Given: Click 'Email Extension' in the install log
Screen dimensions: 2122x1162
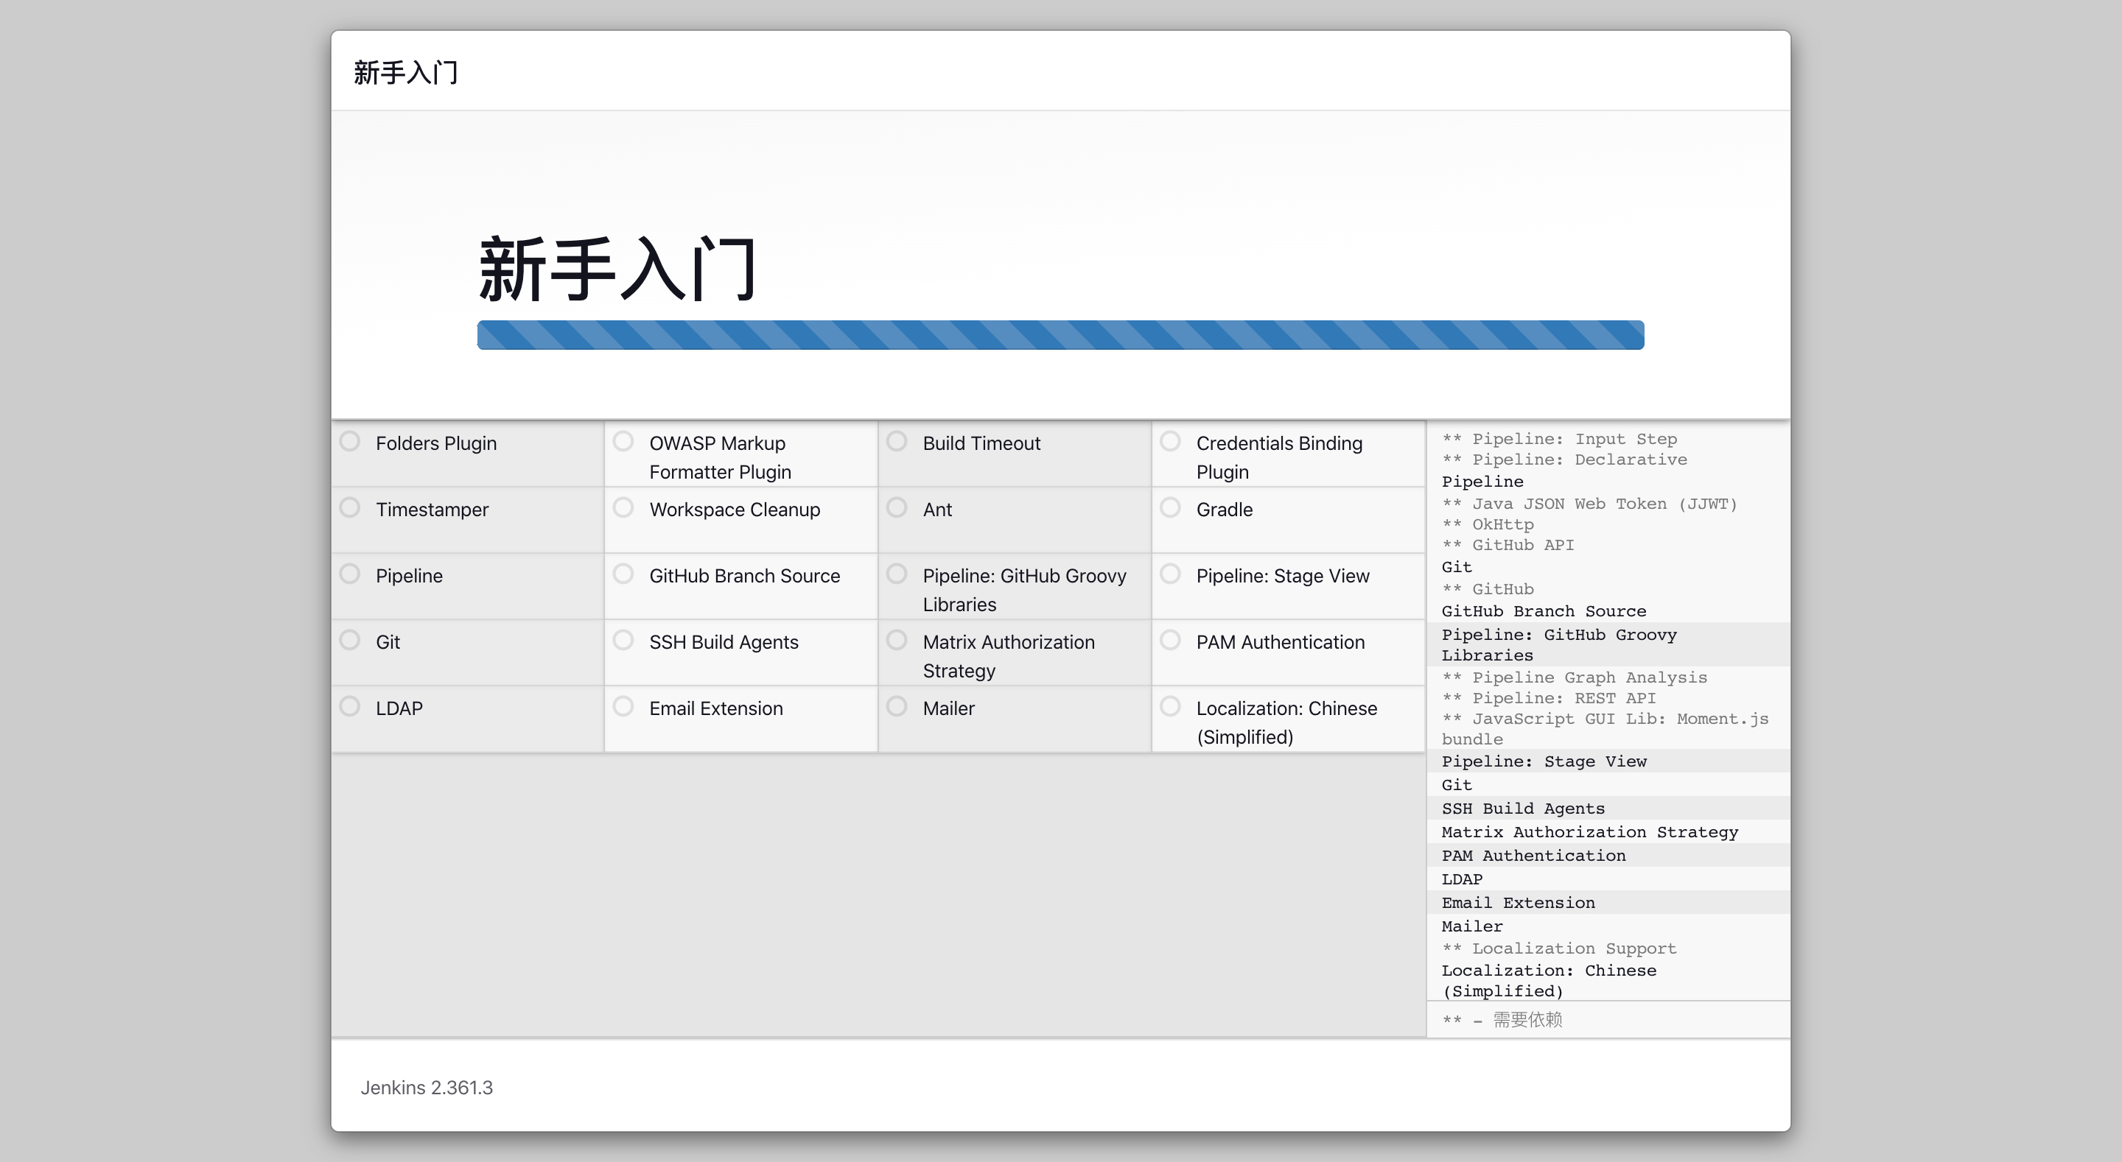Looking at the screenshot, I should [x=1518, y=904].
